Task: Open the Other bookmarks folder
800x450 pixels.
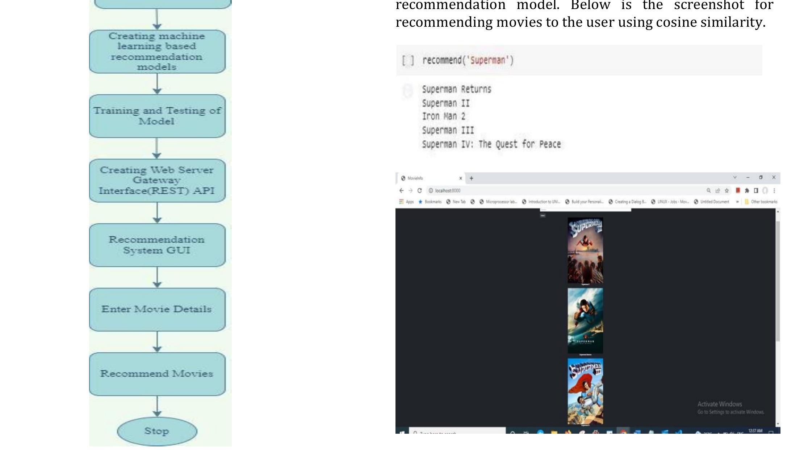Action: coord(761,202)
